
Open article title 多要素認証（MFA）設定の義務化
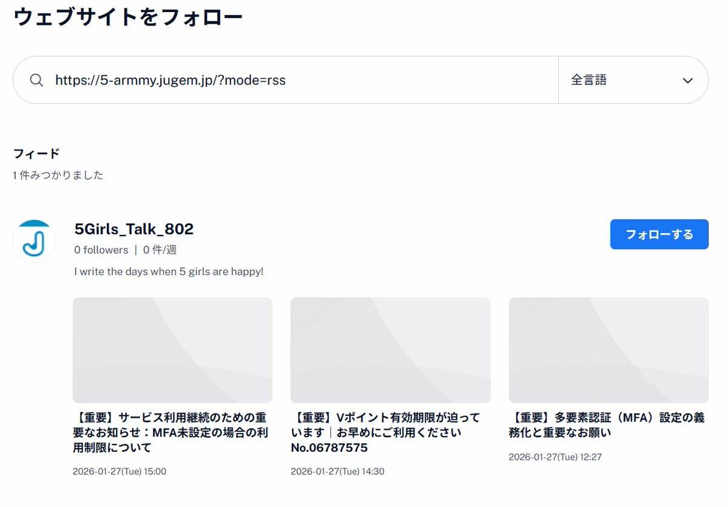(x=607, y=426)
